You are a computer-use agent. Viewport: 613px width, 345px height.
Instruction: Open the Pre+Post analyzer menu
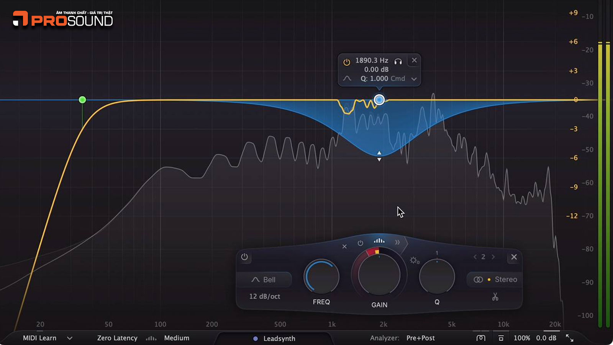pos(420,338)
